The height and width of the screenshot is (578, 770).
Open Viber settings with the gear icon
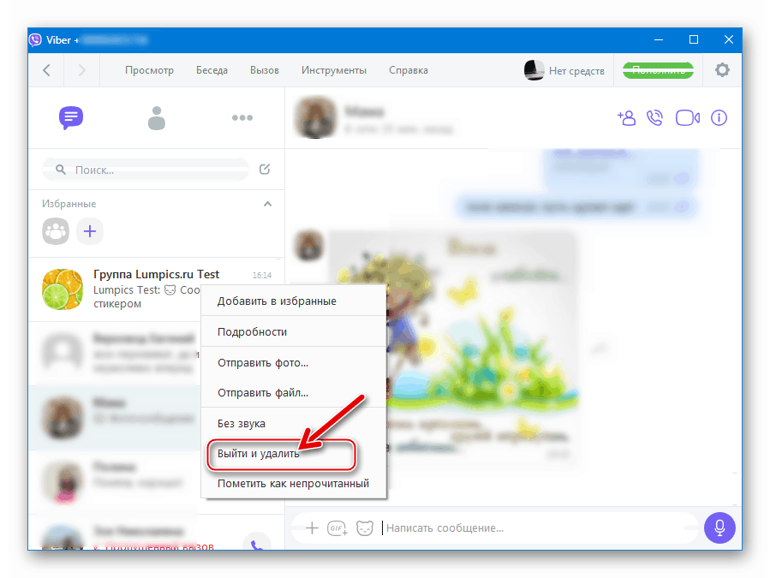point(723,70)
